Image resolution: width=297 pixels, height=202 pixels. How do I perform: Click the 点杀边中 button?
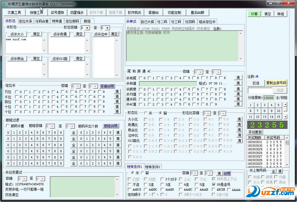(101, 34)
